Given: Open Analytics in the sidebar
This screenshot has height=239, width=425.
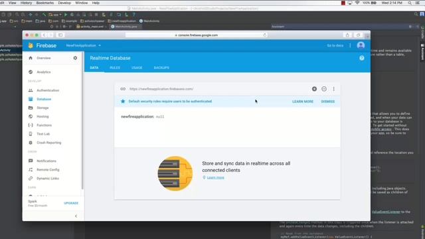Looking at the screenshot, I should [44, 72].
